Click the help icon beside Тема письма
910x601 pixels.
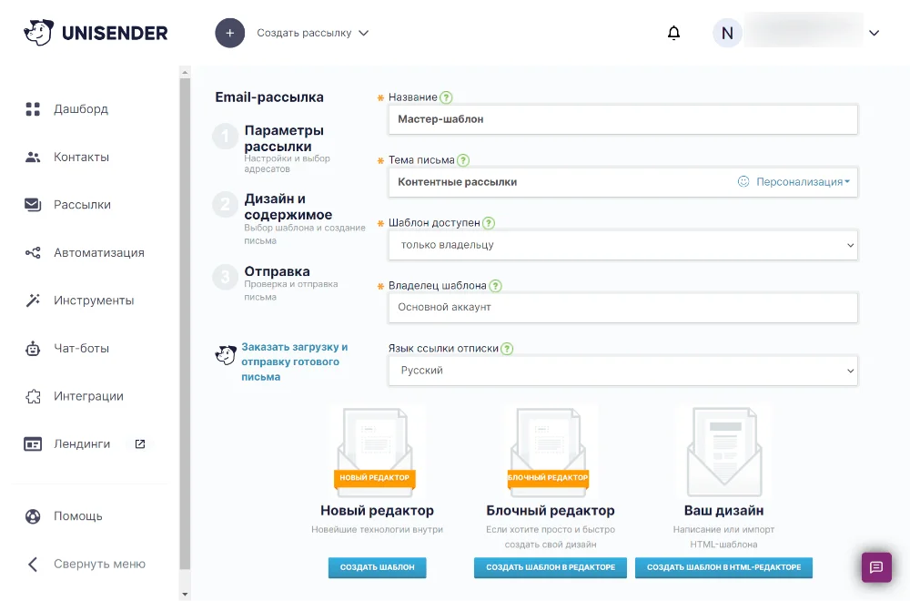(463, 160)
